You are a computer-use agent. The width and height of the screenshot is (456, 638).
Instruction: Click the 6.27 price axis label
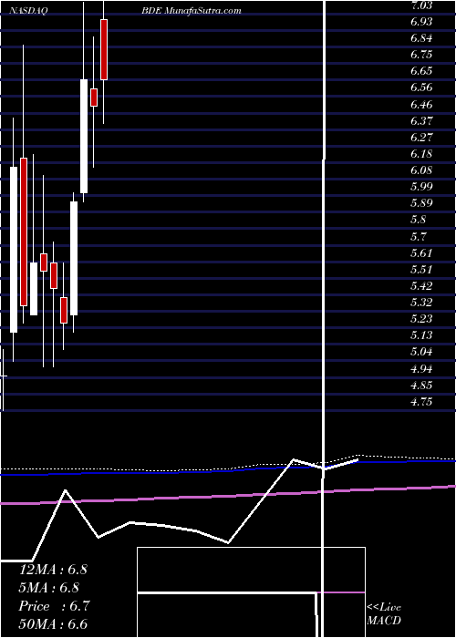click(421, 137)
